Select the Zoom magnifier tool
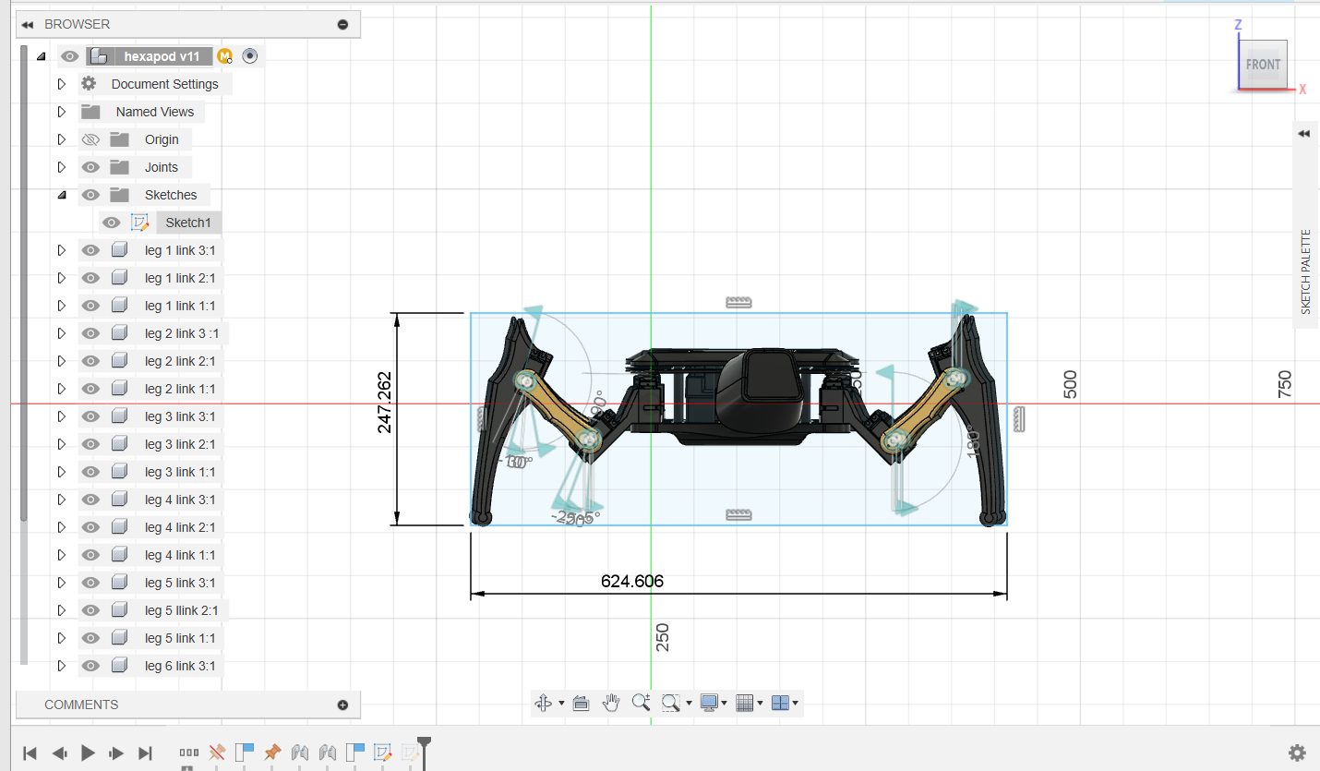The width and height of the screenshot is (1320, 771). click(x=642, y=703)
